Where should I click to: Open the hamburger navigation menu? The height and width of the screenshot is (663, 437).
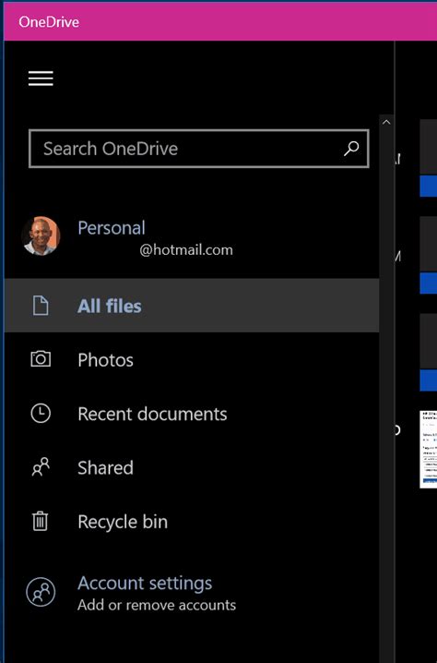[x=41, y=78]
